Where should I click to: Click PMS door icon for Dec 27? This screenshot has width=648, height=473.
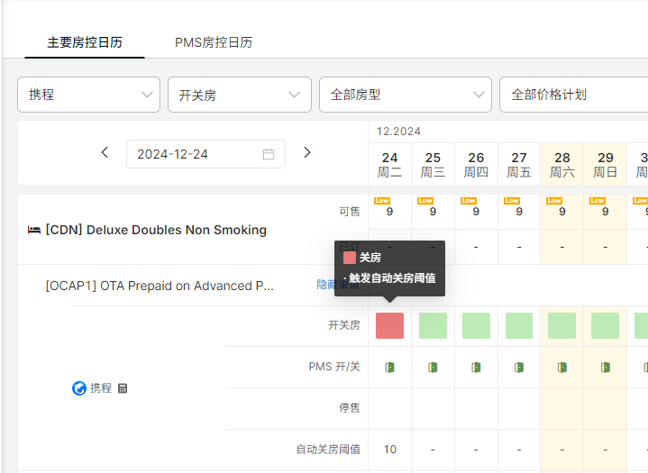click(x=519, y=367)
